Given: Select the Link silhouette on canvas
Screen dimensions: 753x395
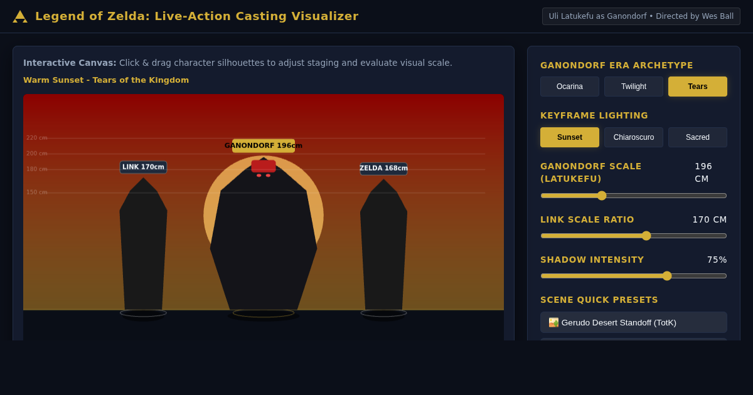Looking at the screenshot, I should 143,245.
